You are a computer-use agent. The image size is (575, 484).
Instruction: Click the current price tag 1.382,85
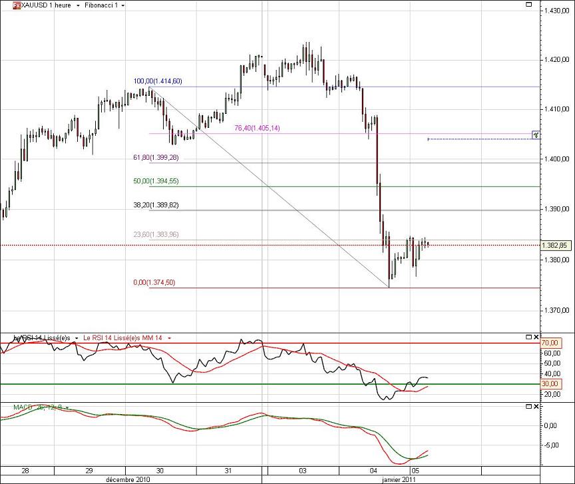[x=556, y=245]
